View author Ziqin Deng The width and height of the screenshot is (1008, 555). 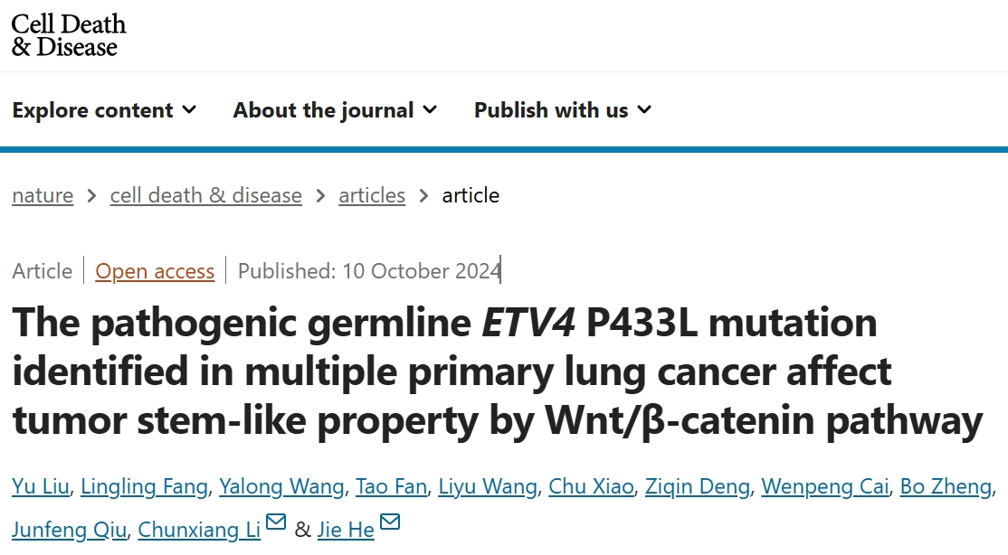pyautogui.click(x=698, y=486)
